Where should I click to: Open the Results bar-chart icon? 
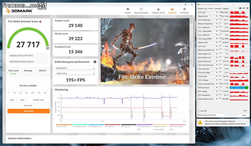click(172, 9)
